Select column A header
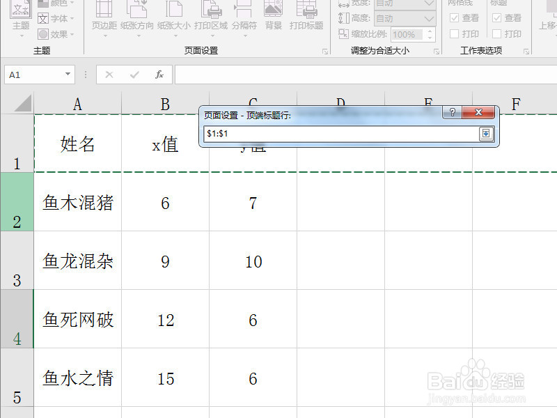Viewport: 557px width, 418px height. coord(77,104)
